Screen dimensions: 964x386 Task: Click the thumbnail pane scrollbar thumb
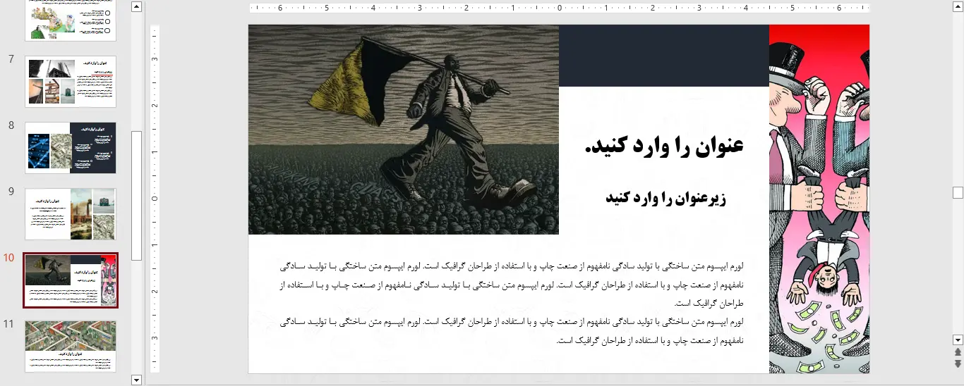point(137,195)
